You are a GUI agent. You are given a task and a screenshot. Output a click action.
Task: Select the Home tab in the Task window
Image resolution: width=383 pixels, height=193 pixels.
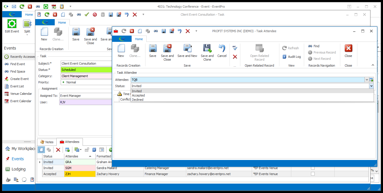(x=62, y=22)
